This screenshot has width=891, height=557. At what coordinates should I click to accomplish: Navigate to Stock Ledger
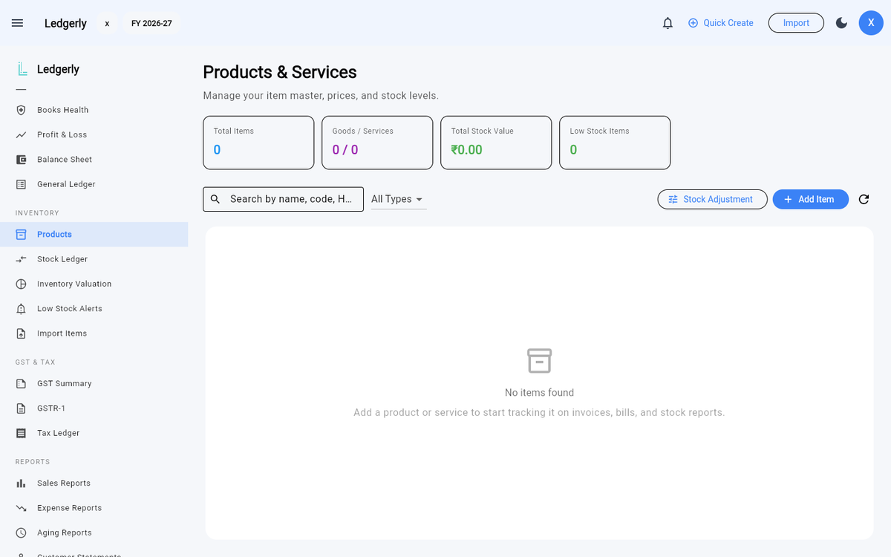pos(94,259)
